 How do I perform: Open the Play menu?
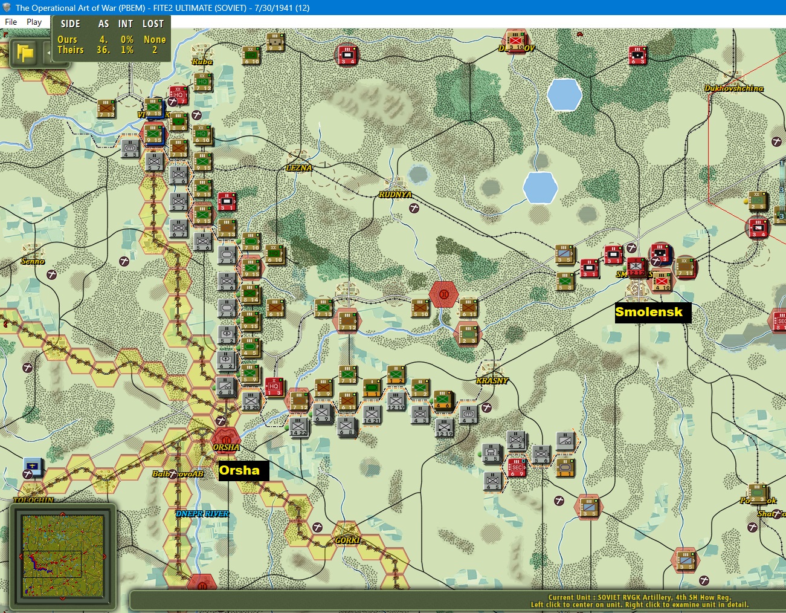coord(34,22)
